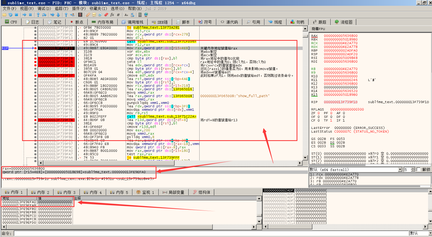
Task: Toggle breakpoint dot at 13F739F1D
Action: [x=35, y=48]
